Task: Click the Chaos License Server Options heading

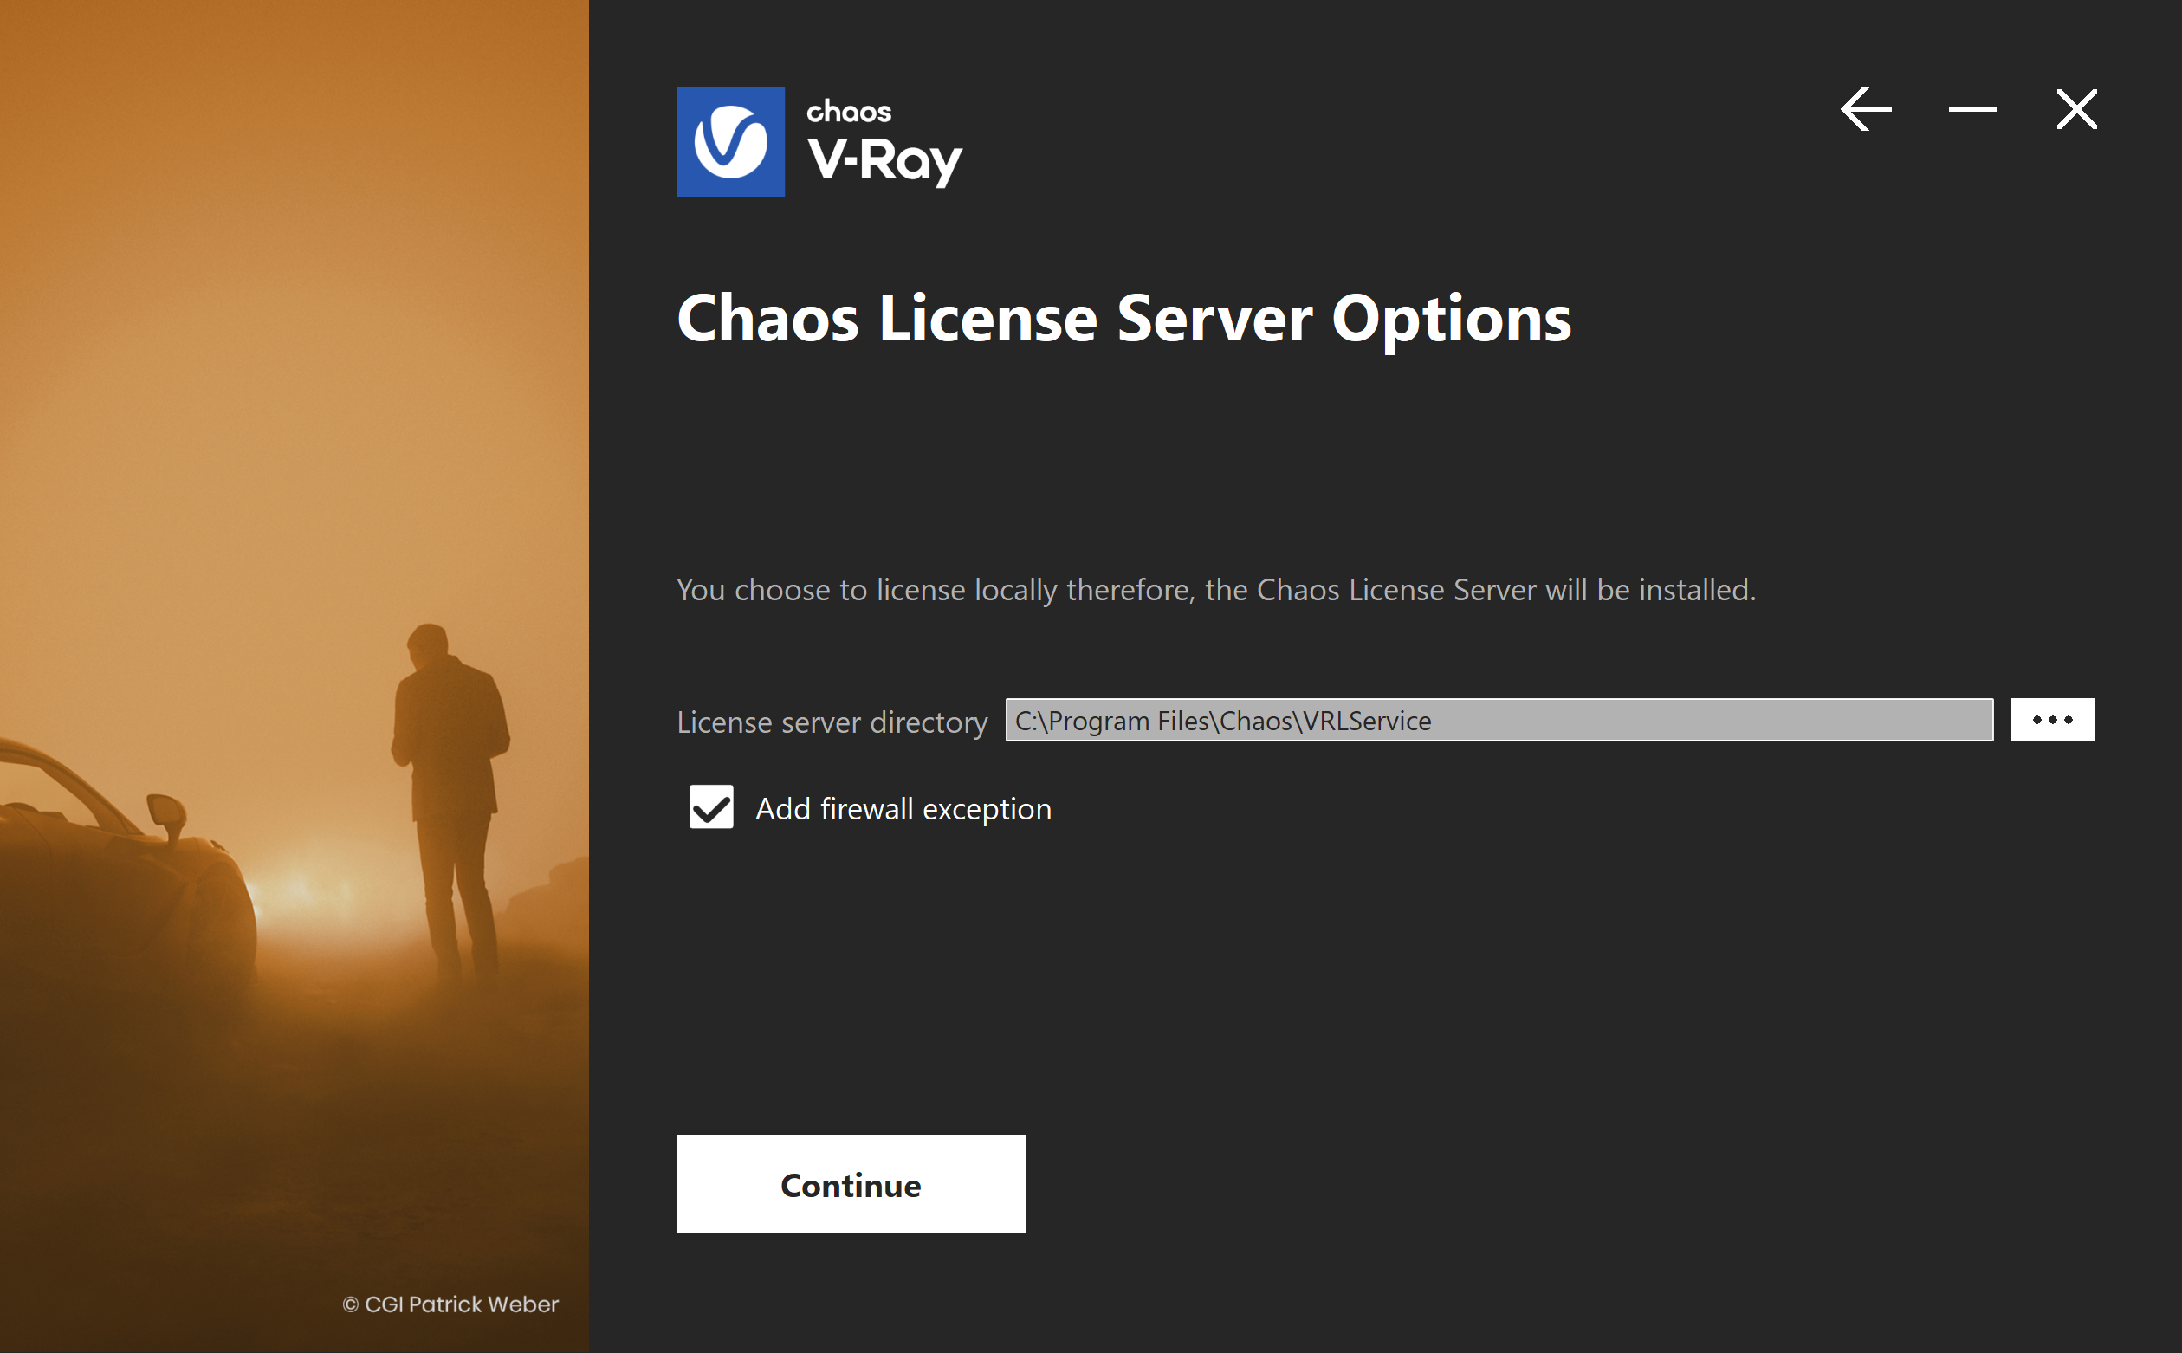Action: point(1123,320)
